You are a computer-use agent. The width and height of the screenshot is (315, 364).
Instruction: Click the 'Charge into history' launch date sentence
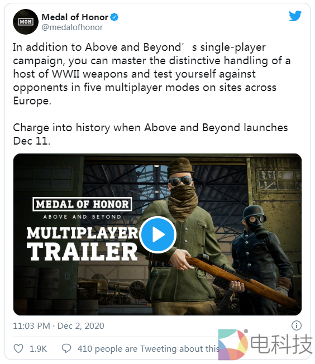(150, 134)
